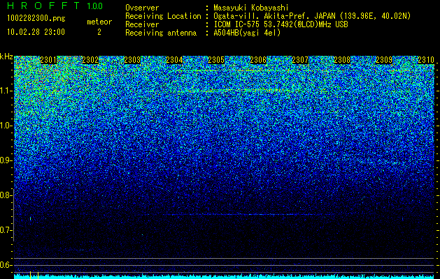Screen dimensions: 440x279
Task: Click the Receiving Location label
Action: [163, 16]
